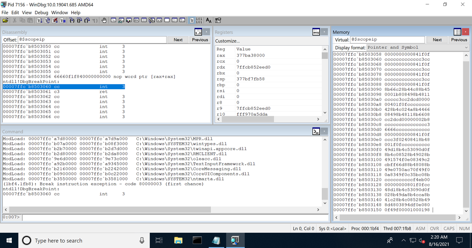Click the Options toolbar icon
The width and height of the screenshot is (472, 248).
[x=218, y=20]
